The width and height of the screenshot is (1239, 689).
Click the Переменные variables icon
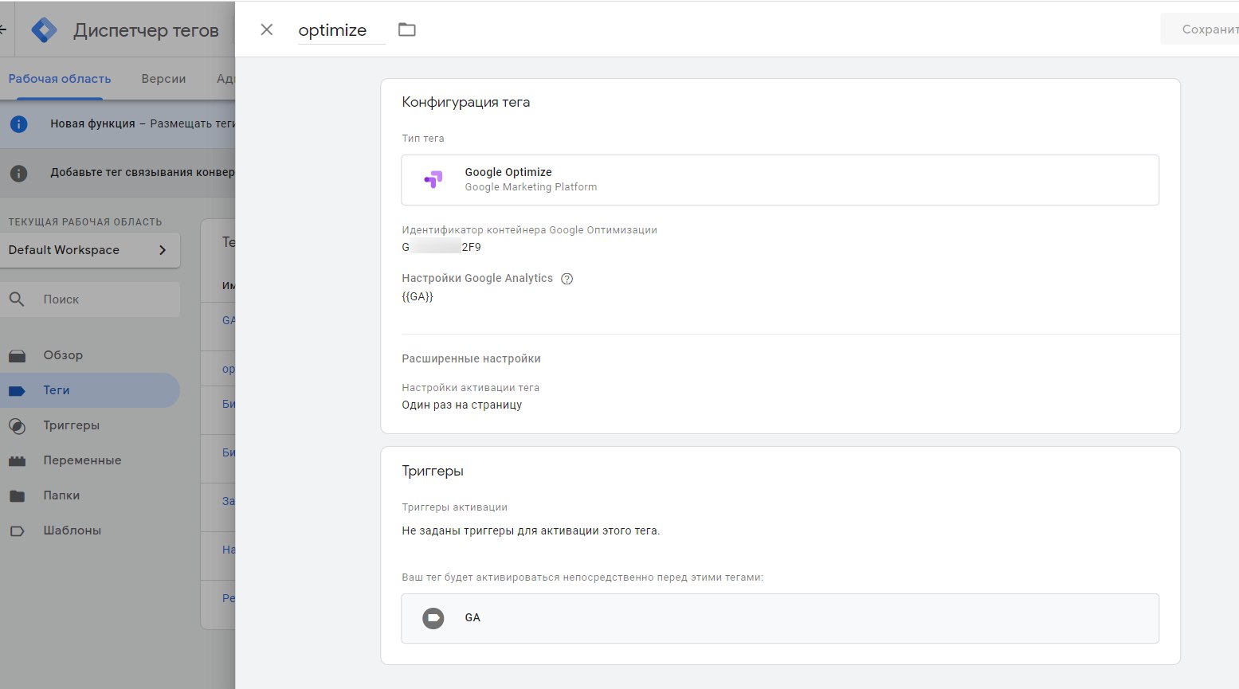(x=18, y=460)
